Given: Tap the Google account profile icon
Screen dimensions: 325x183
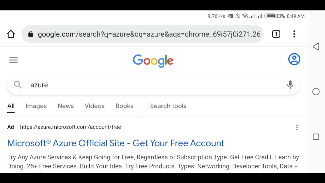Looking at the screenshot, I should [294, 59].
